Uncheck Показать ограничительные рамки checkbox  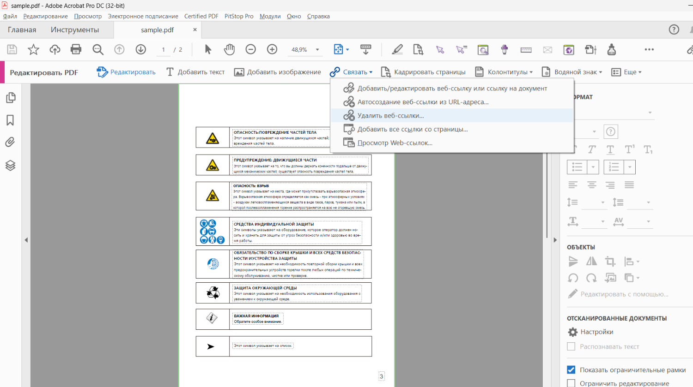tap(571, 370)
